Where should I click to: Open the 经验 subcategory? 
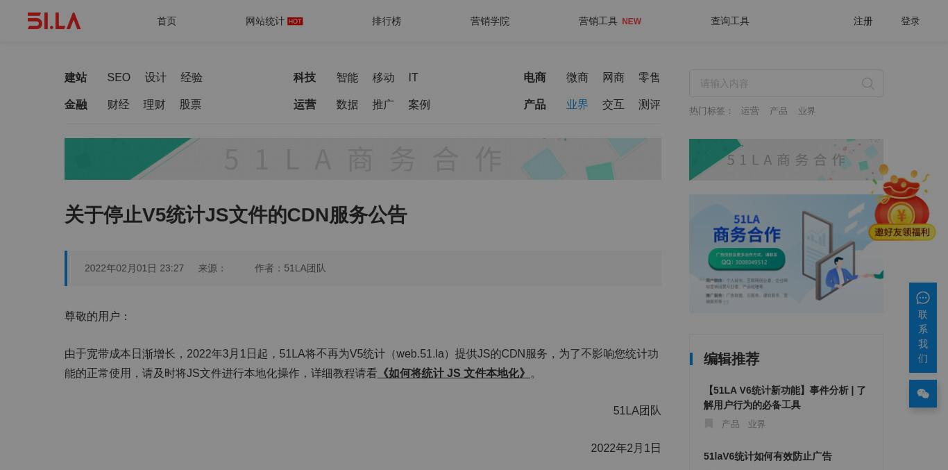pyautogui.click(x=192, y=78)
